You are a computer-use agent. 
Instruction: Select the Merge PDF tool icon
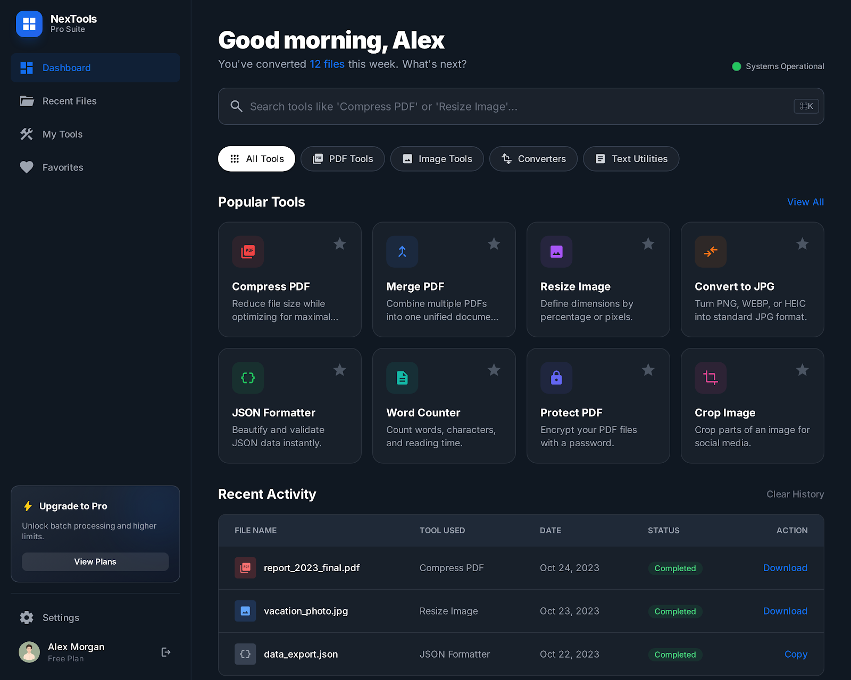click(402, 252)
